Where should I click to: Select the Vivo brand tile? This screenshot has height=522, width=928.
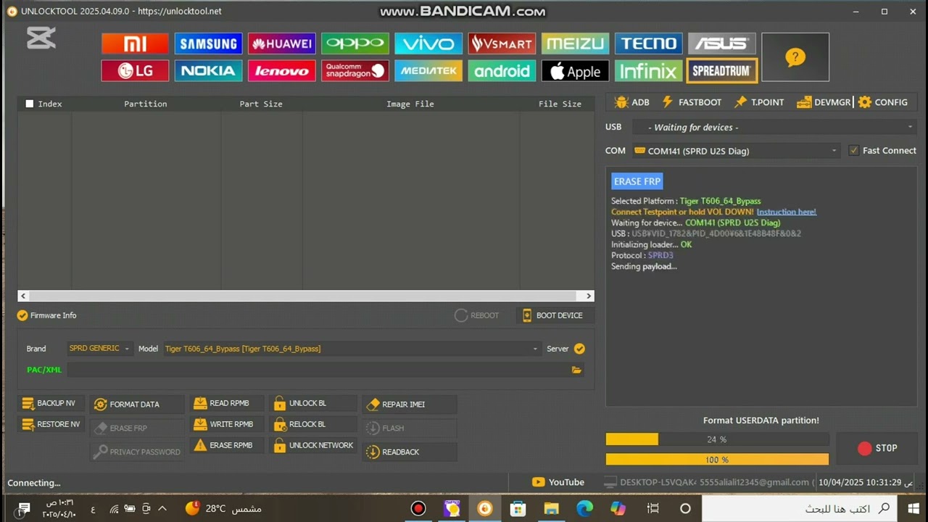(x=428, y=43)
